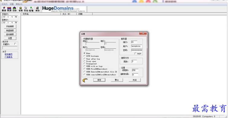Click the 00:00:00 timer in status bar

pyautogui.click(x=197, y=116)
